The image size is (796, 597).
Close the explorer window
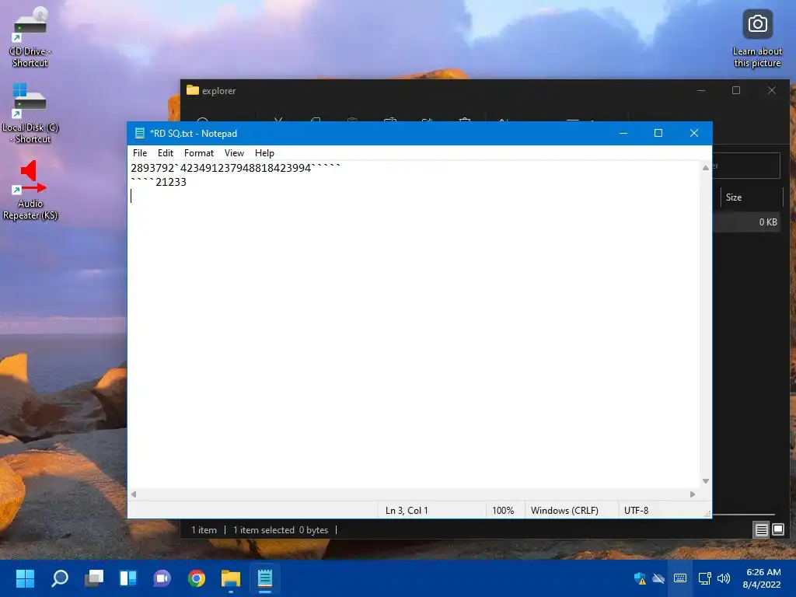point(772,90)
